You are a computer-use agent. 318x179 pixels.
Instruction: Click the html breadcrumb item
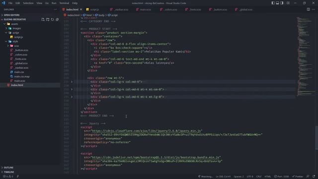(x=89, y=15)
